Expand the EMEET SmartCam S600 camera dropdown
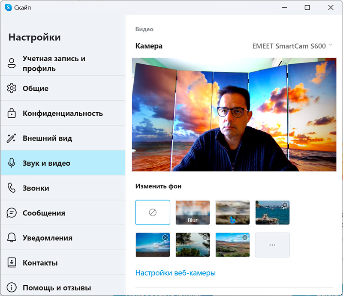343x296 pixels. point(292,46)
